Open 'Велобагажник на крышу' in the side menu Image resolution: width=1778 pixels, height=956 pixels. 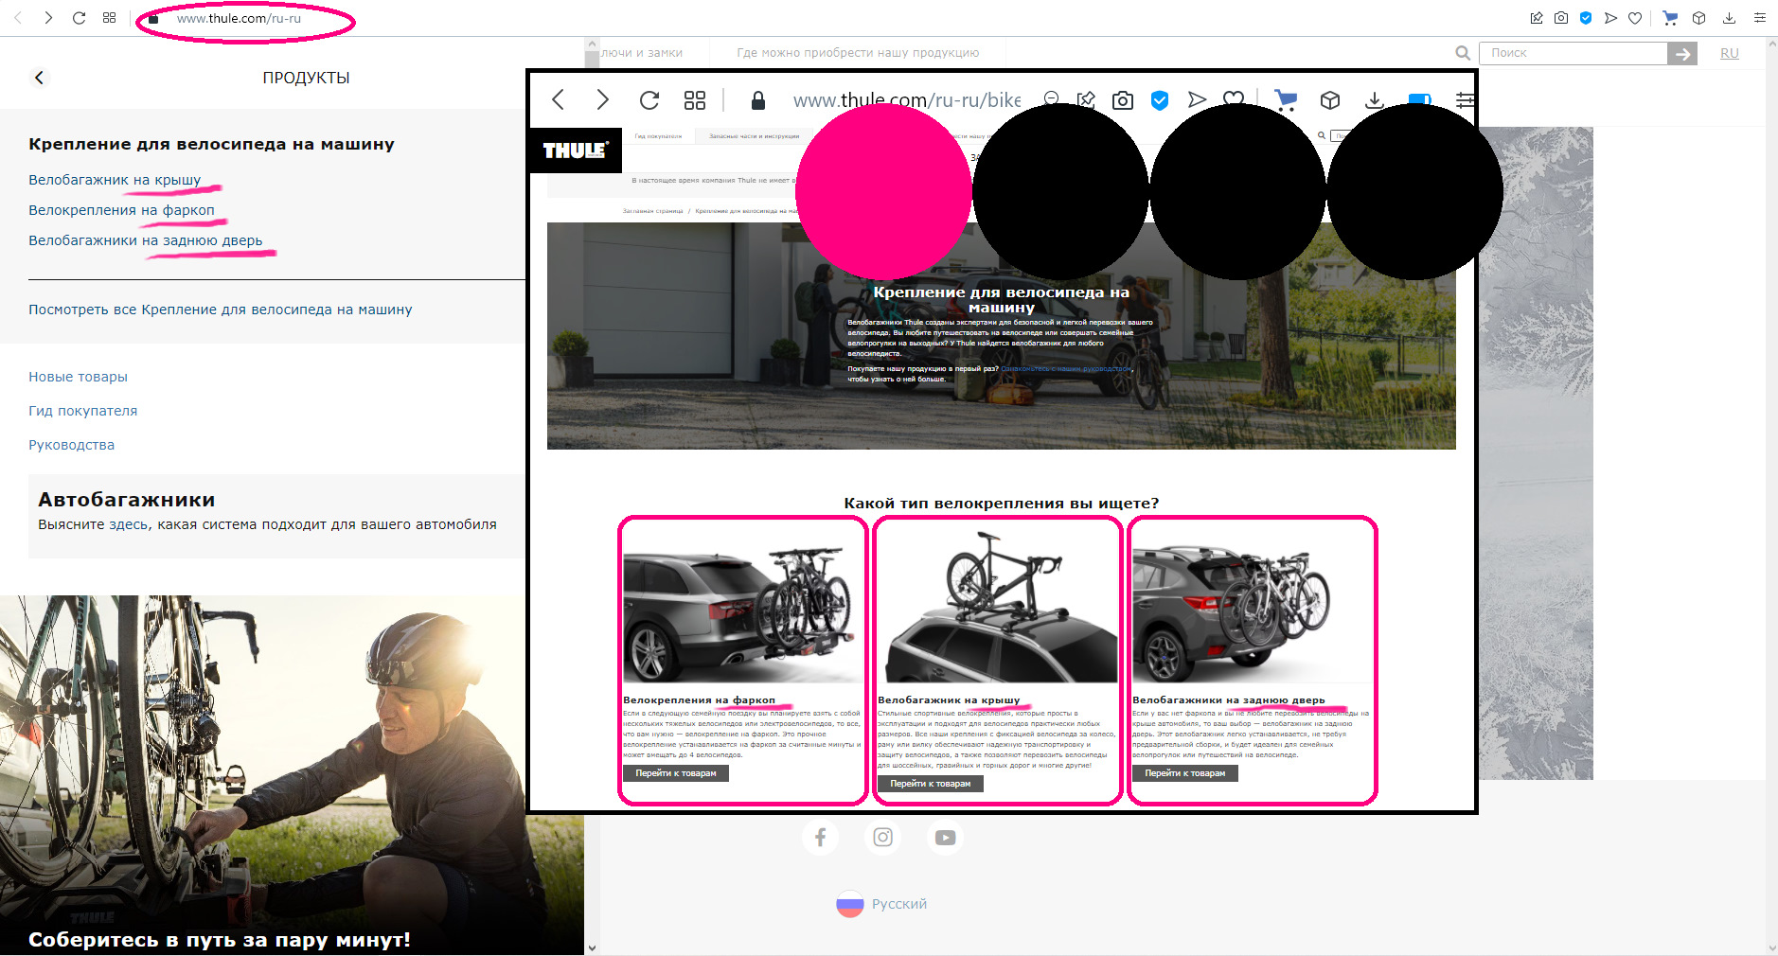click(x=115, y=180)
